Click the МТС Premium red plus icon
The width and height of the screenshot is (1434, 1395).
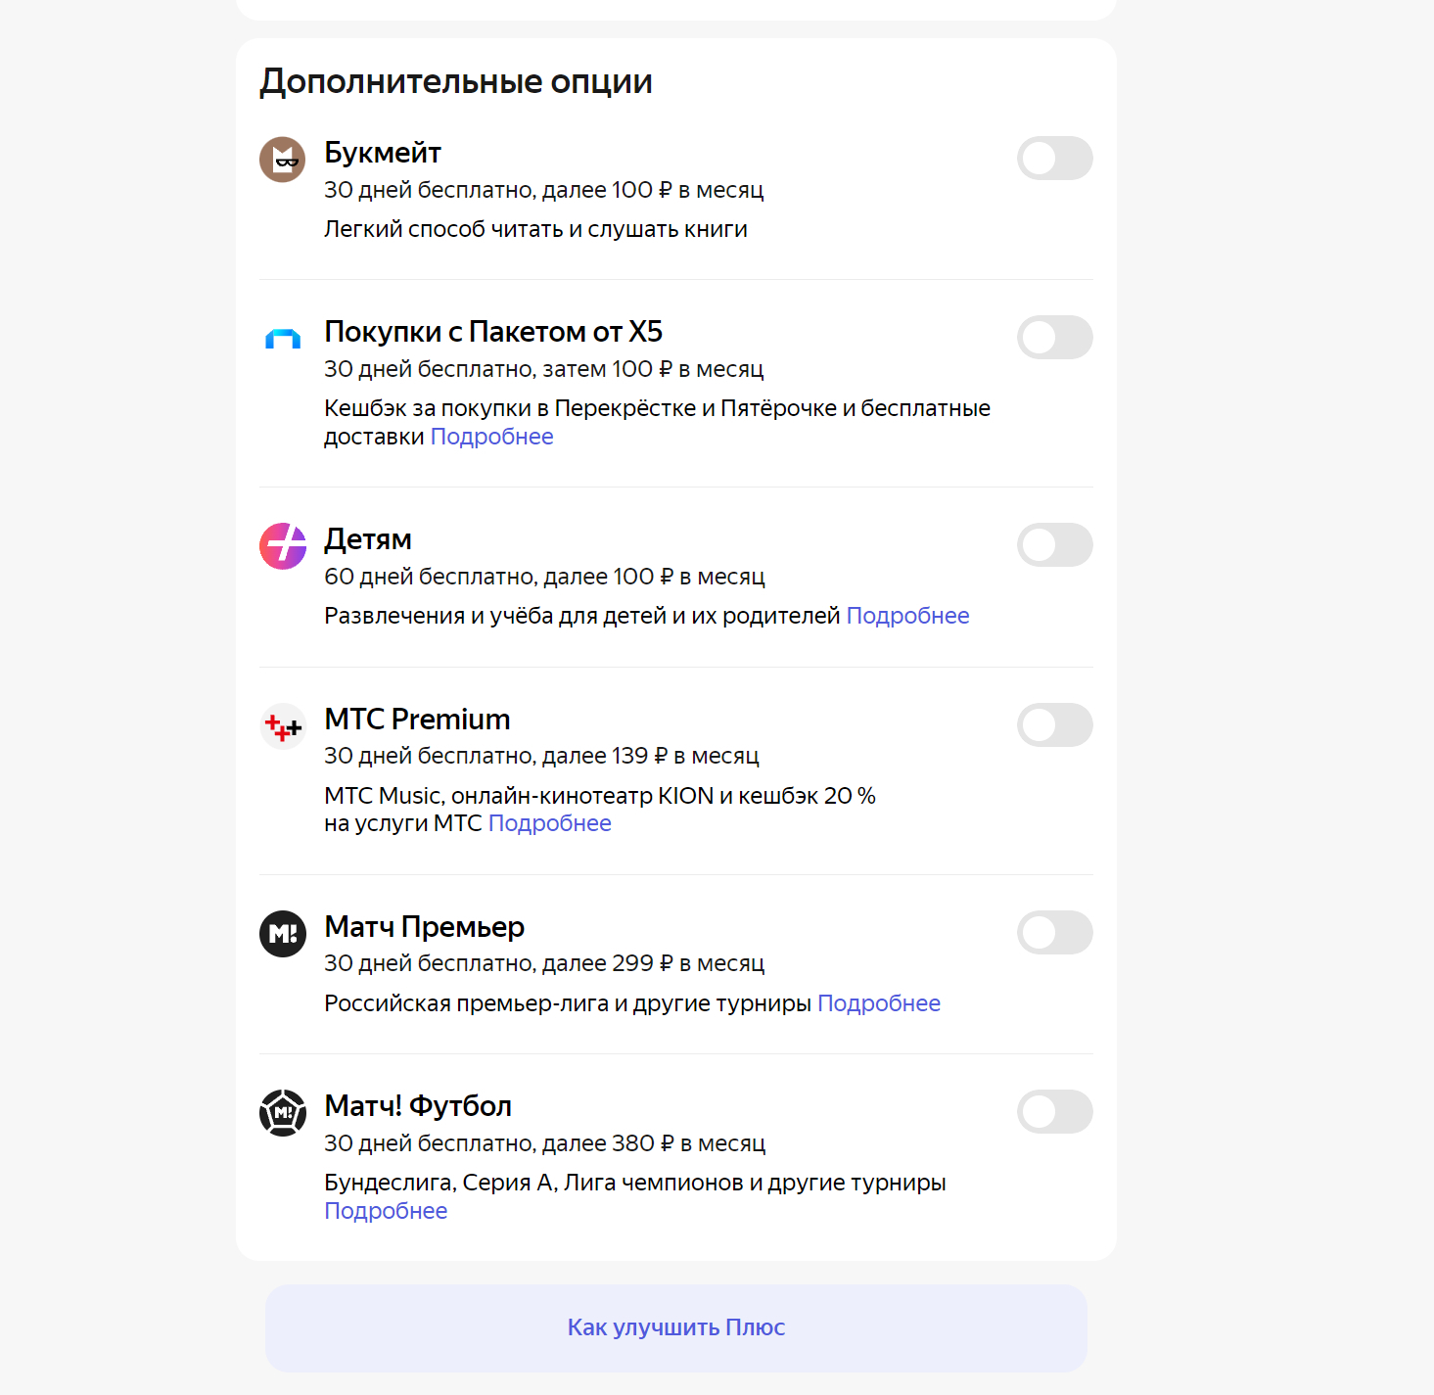(283, 726)
